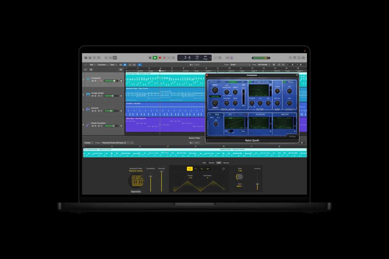The image size is (389, 259).
Task: Mute the Crosswaves track
Action: pos(92,81)
